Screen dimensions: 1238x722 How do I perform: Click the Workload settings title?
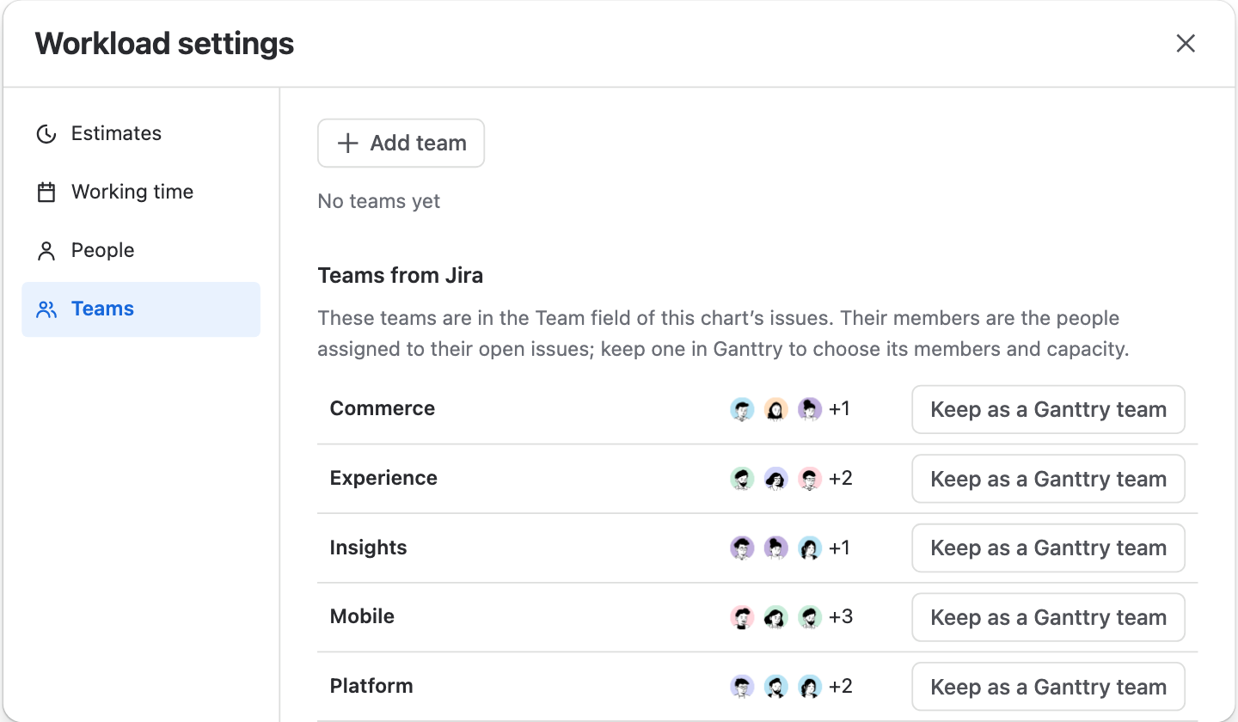coord(164,44)
